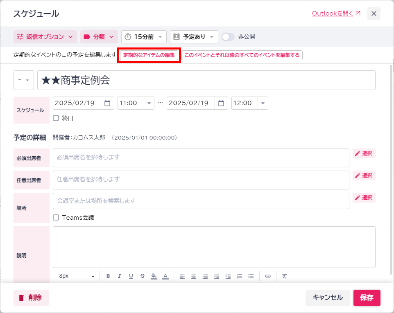394x313 pixels.
Task: Click the pencil icon beside 任意出席者
Action: click(x=357, y=176)
